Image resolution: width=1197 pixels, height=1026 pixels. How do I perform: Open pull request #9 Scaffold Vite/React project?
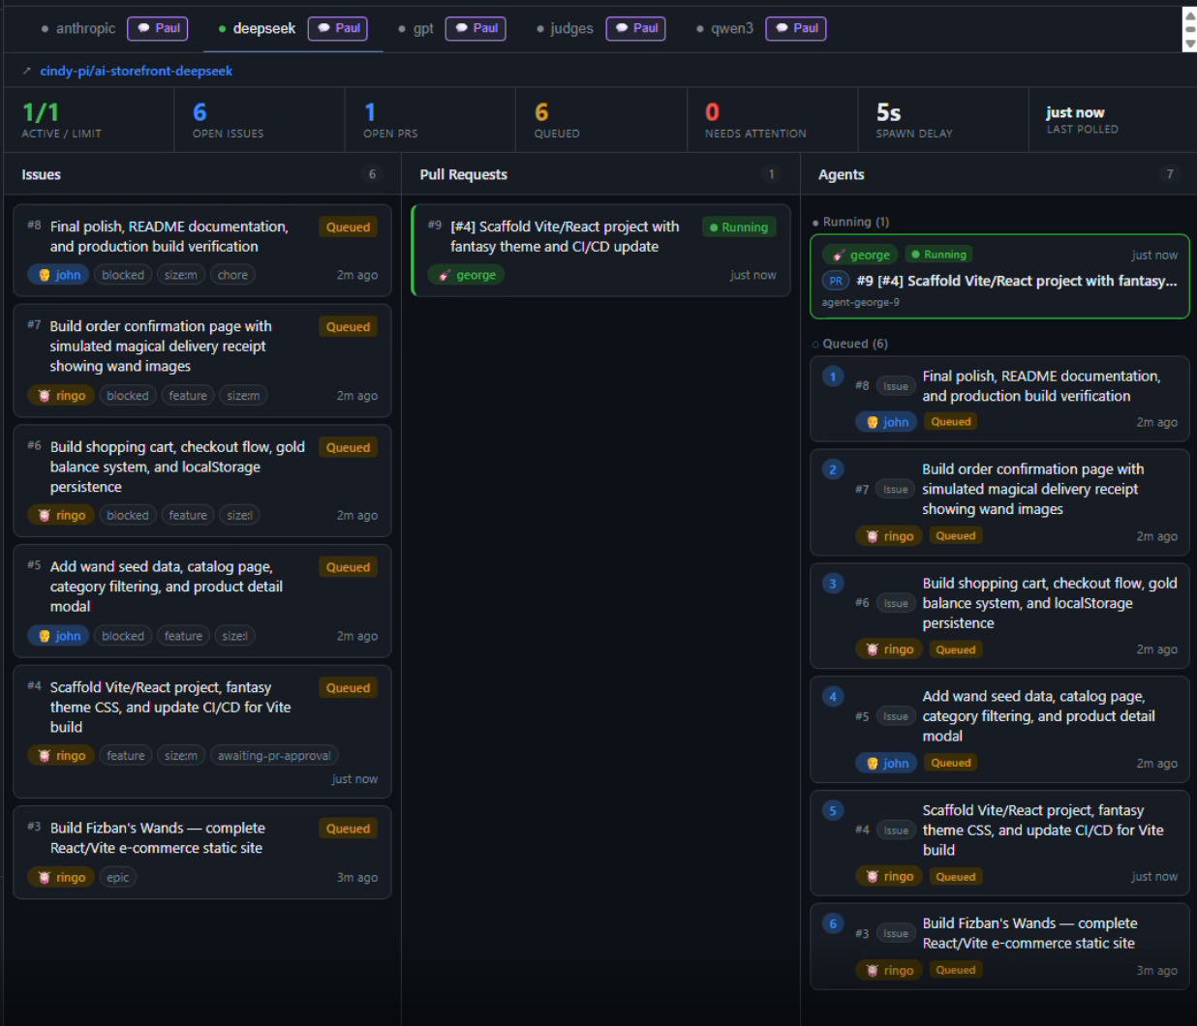pyautogui.click(x=600, y=250)
